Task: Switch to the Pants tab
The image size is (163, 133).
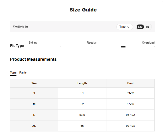Action: (x=23, y=72)
